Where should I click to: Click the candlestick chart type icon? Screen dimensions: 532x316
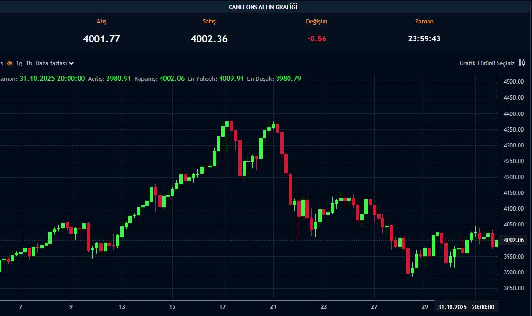point(521,63)
